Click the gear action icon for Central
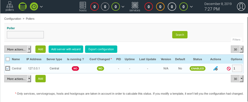 215,68
